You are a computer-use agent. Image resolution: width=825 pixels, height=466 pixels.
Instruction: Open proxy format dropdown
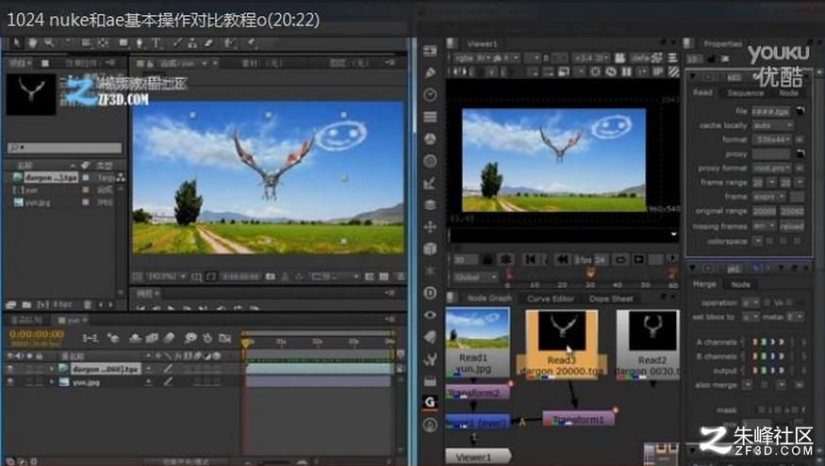[x=772, y=169]
